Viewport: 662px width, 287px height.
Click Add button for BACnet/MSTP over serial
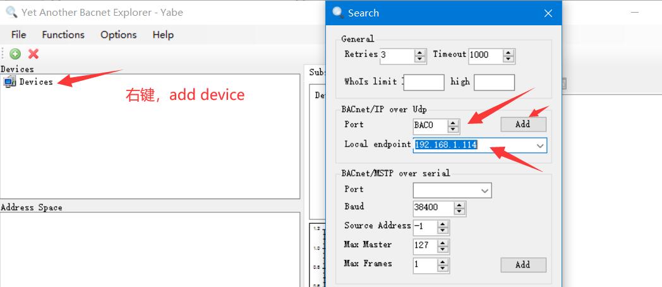[x=523, y=265]
